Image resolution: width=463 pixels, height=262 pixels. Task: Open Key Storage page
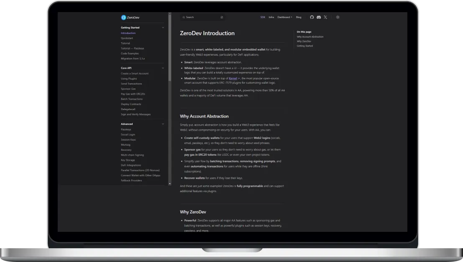[128, 160]
